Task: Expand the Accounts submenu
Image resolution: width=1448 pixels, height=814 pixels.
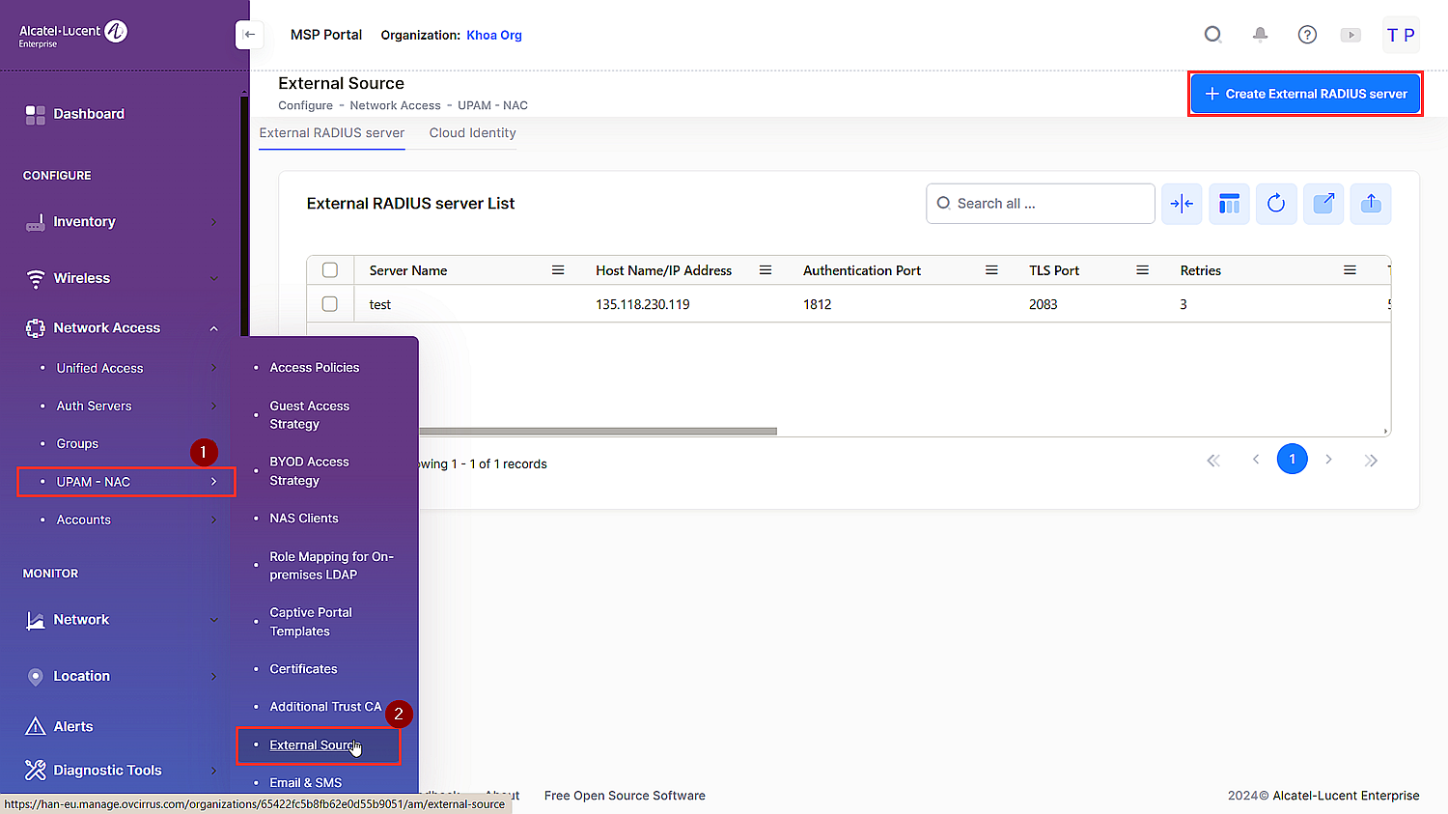Action: click(x=128, y=519)
